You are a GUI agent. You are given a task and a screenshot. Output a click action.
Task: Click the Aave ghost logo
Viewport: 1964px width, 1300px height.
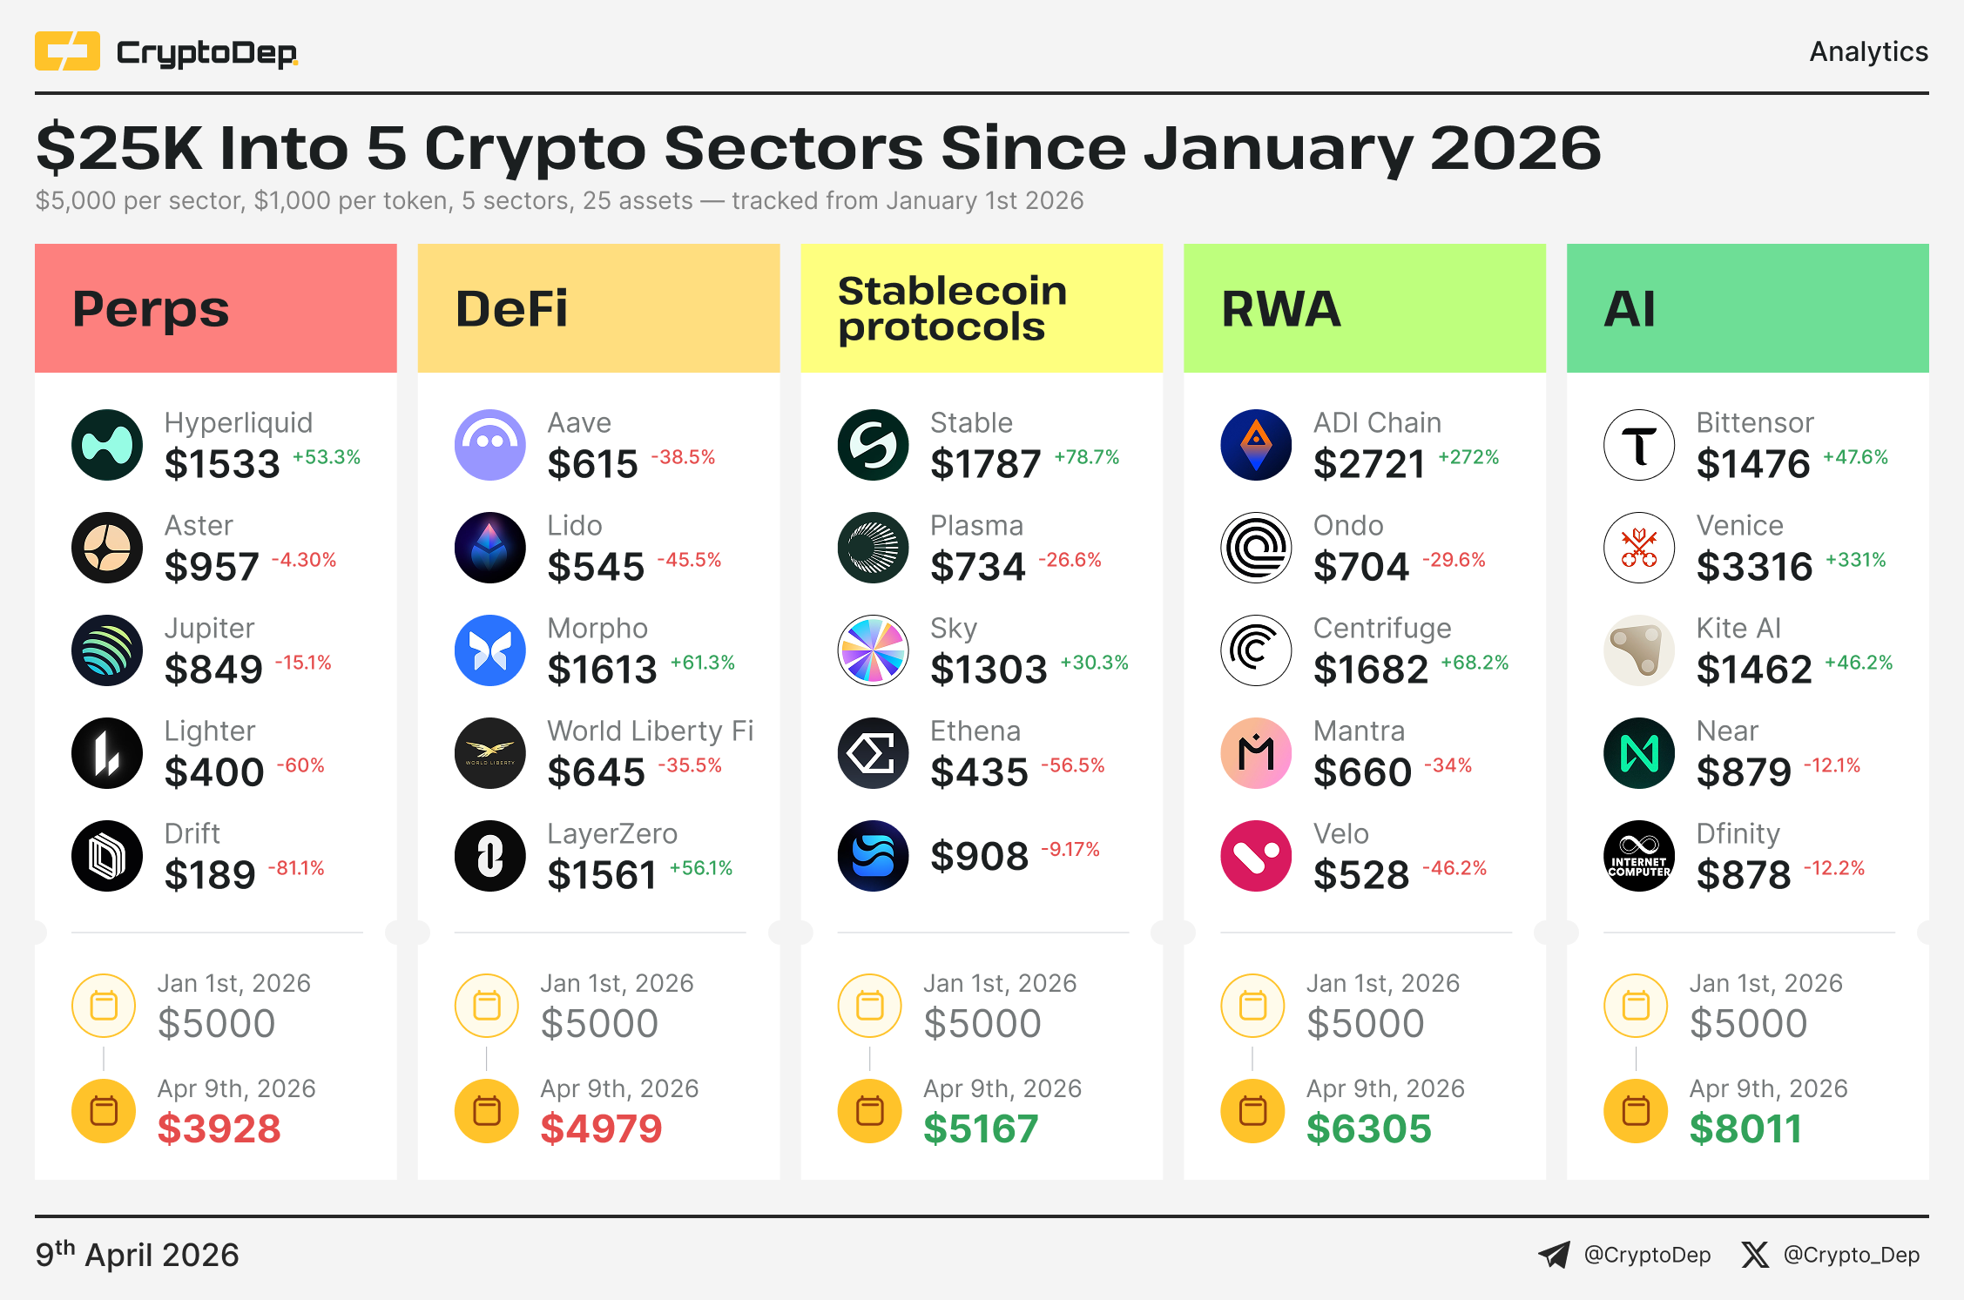coord(490,445)
